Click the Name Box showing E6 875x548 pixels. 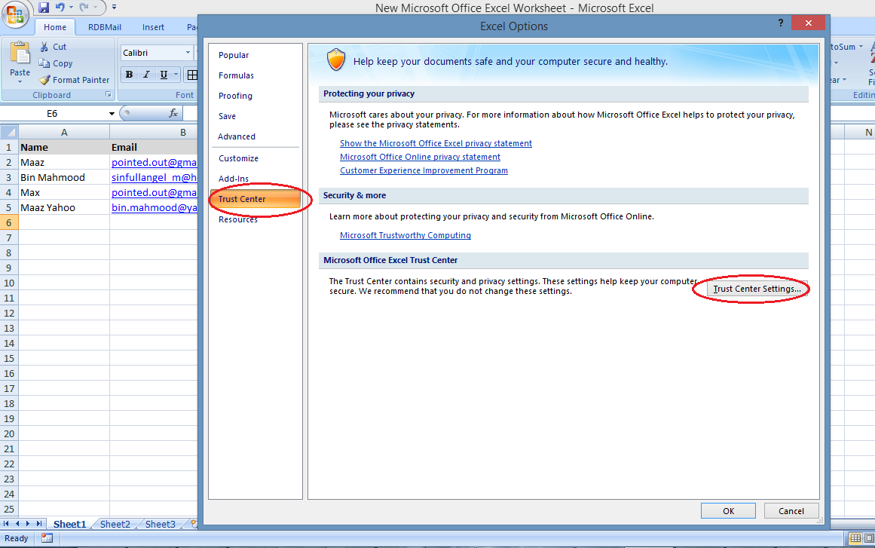point(52,113)
